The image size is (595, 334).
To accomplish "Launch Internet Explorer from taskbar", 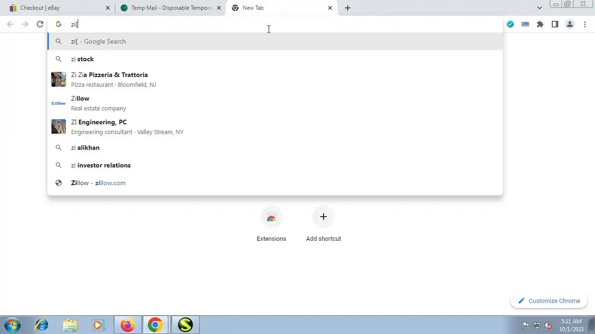I will 42,325.
